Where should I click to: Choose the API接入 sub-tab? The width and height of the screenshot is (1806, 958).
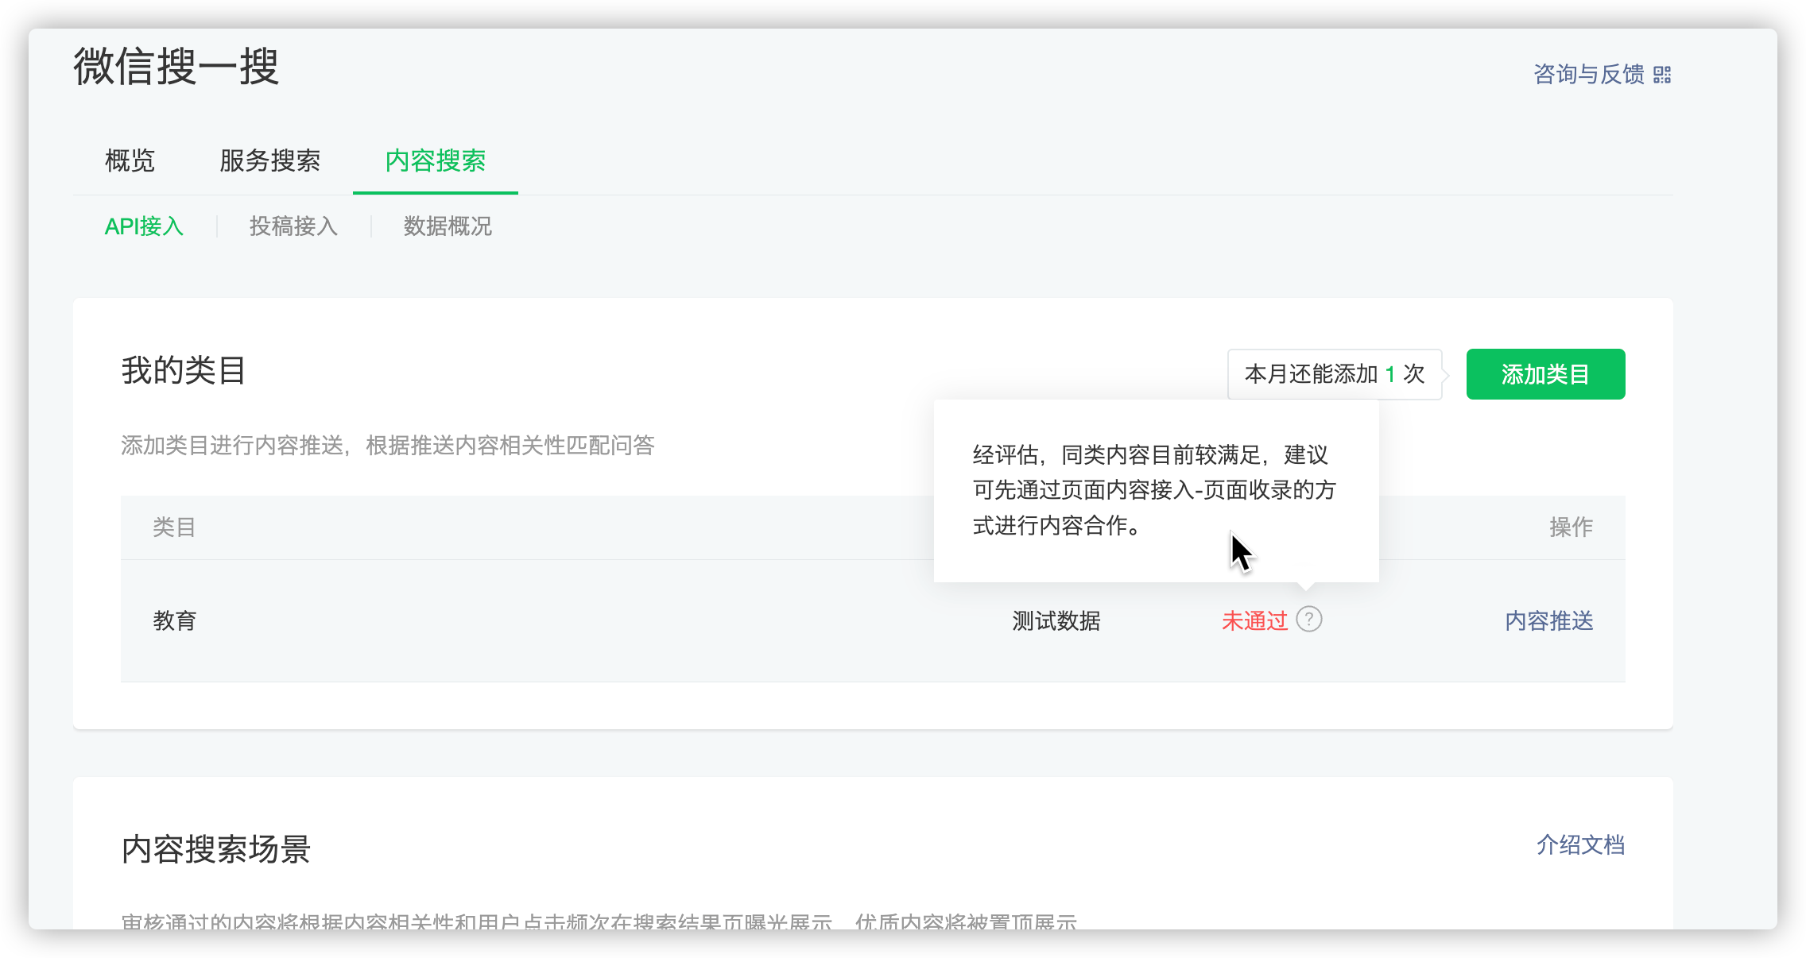[144, 226]
